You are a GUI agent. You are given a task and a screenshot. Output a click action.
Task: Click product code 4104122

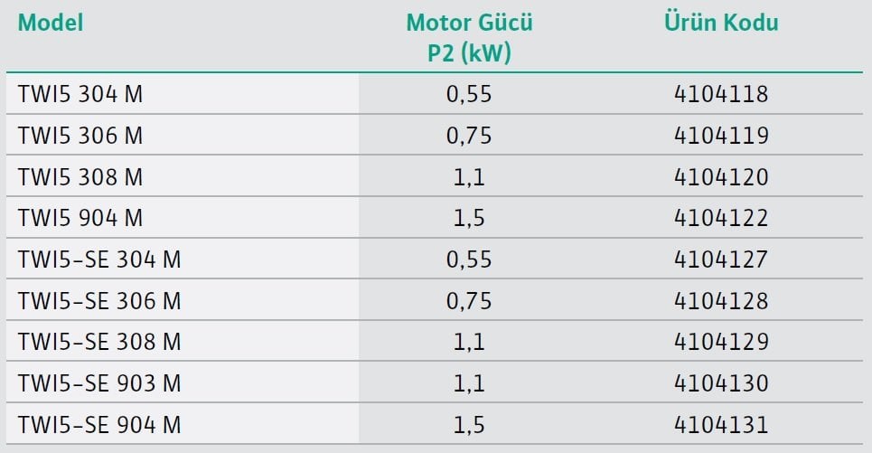(721, 218)
